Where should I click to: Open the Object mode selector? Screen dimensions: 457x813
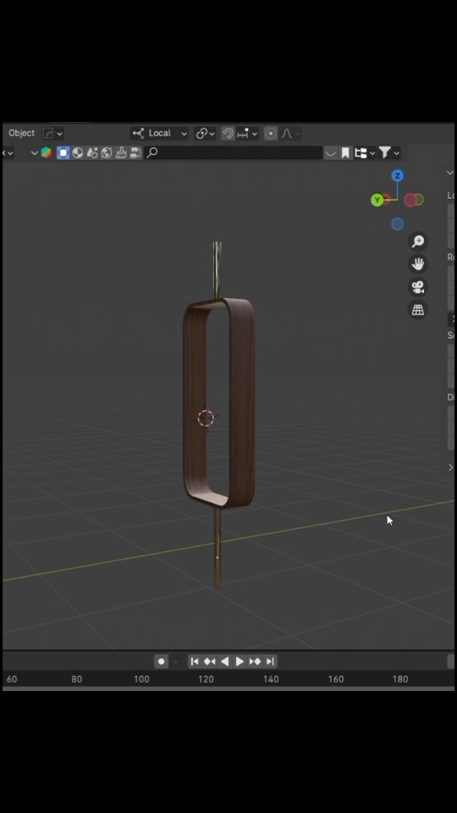(x=22, y=133)
